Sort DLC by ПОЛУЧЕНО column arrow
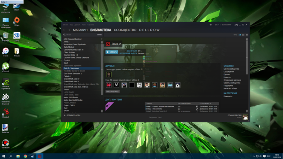The image size is (283, 159). (x=210, y=104)
